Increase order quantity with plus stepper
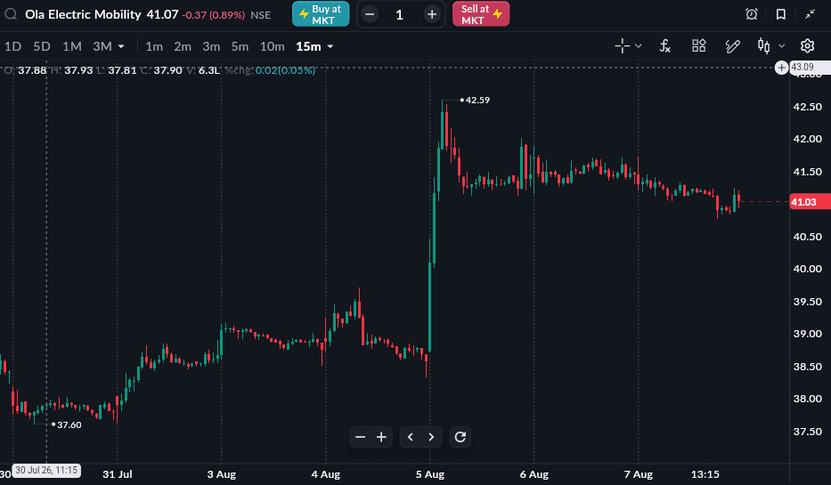Image resolution: width=831 pixels, height=485 pixels. tap(432, 14)
